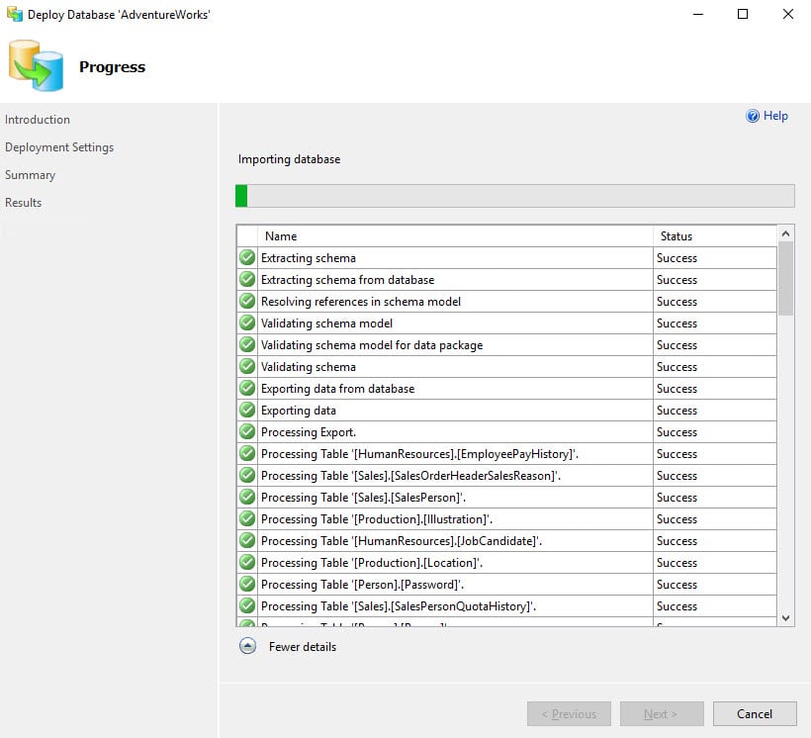Select '[Person].[Password]' row text

tap(362, 584)
